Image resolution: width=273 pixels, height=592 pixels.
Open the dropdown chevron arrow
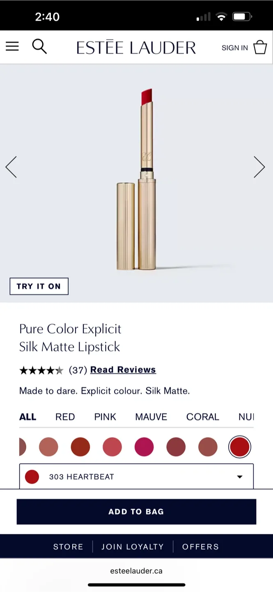click(x=239, y=476)
